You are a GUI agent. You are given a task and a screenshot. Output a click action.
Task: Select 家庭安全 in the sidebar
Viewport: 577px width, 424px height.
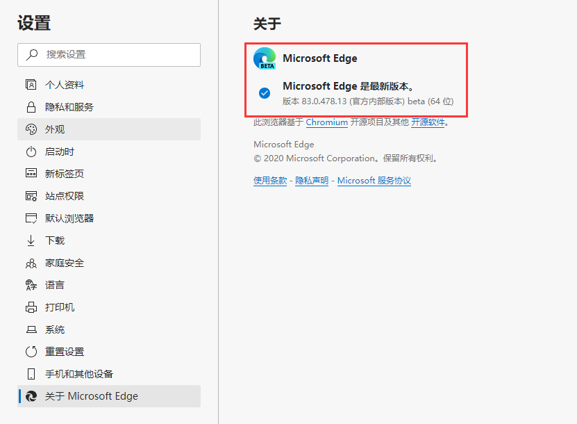point(64,263)
